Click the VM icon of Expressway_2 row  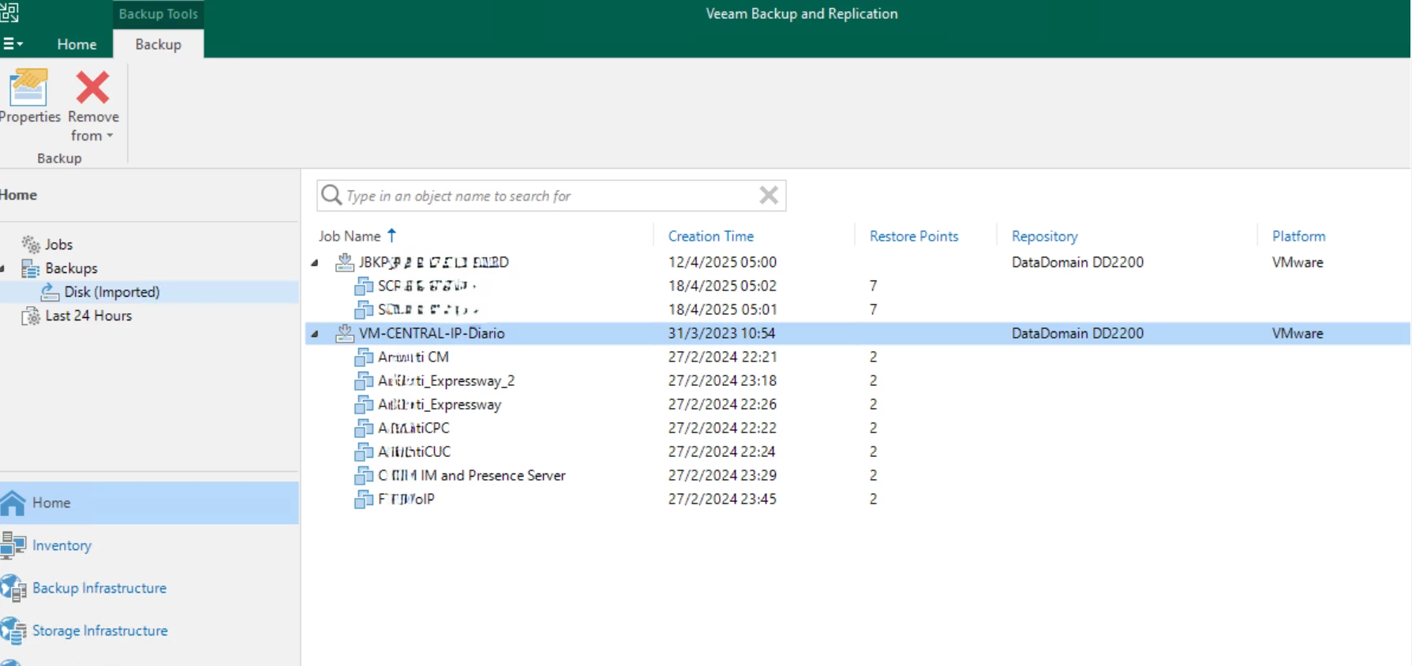[x=364, y=380]
